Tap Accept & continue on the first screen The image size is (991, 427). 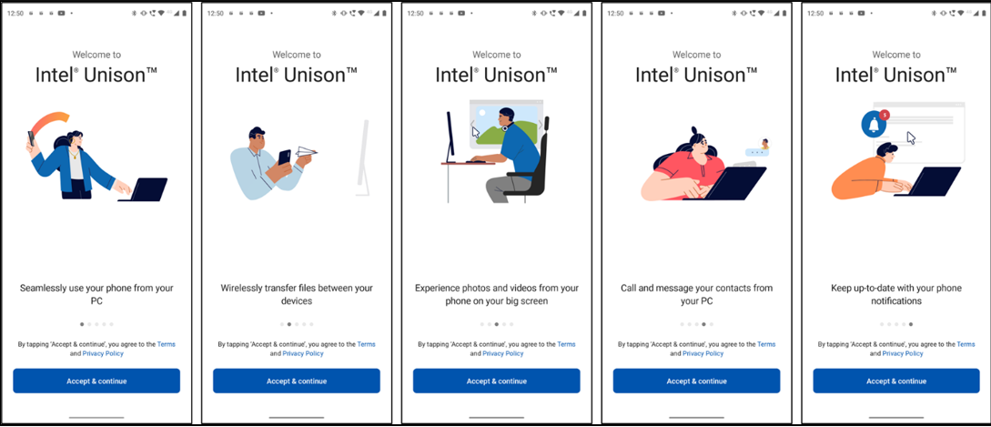96,381
